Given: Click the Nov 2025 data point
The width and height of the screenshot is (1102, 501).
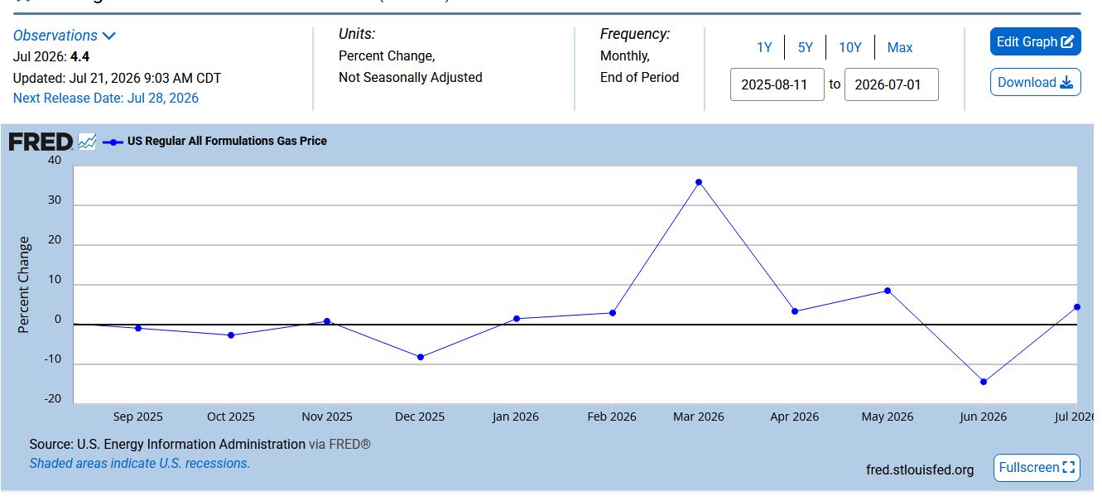Looking at the screenshot, I should click(327, 321).
